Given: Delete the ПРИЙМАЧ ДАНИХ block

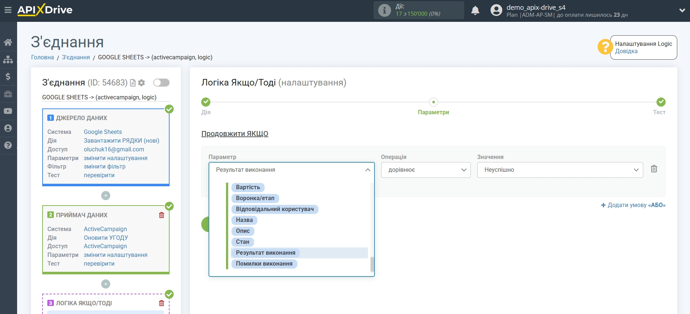Looking at the screenshot, I should pyautogui.click(x=162, y=215).
